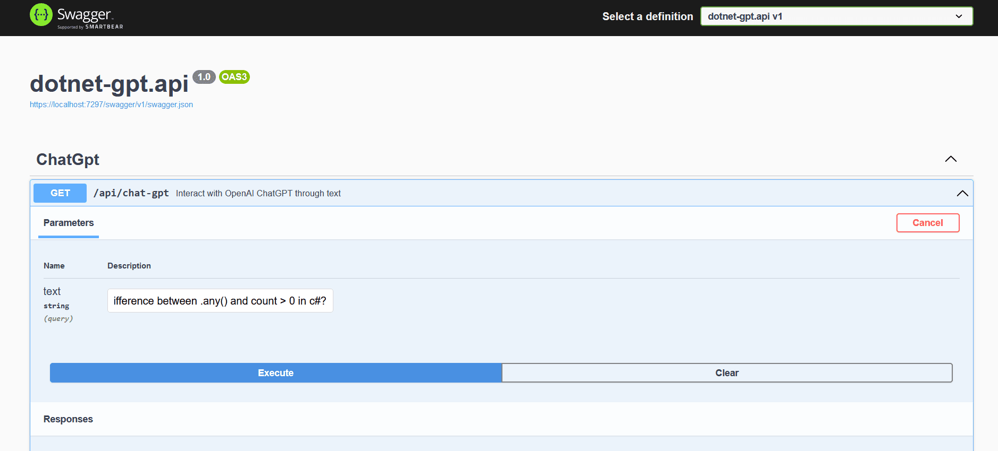Open the Select a definition dropdown
This screenshot has width=998, height=451.
[836, 16]
